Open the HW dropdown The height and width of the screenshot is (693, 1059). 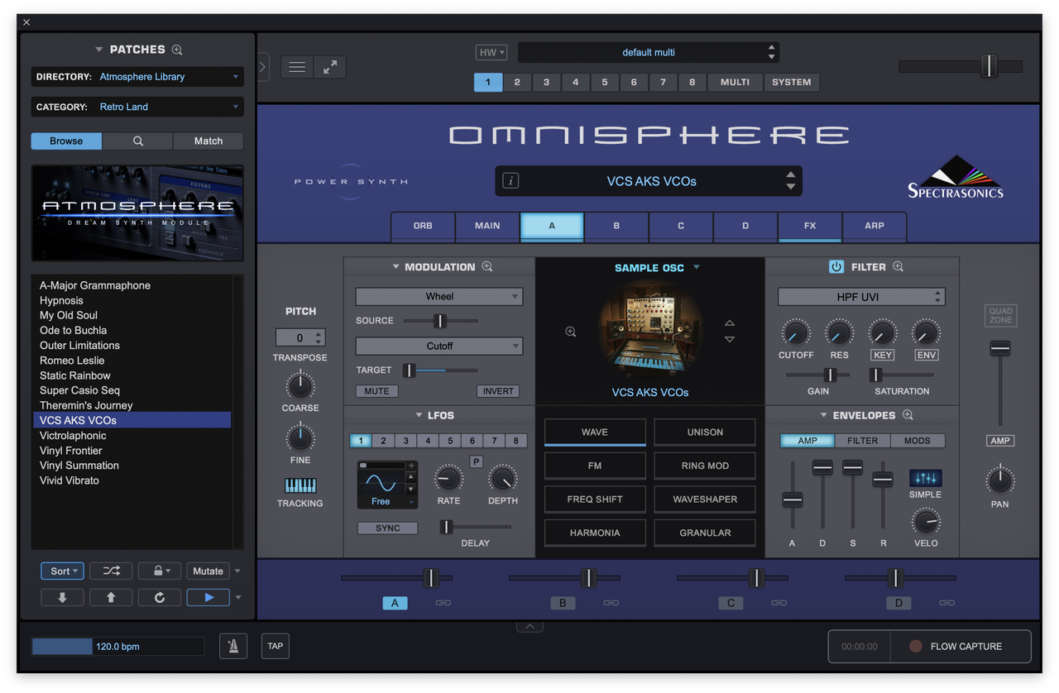pyautogui.click(x=491, y=52)
